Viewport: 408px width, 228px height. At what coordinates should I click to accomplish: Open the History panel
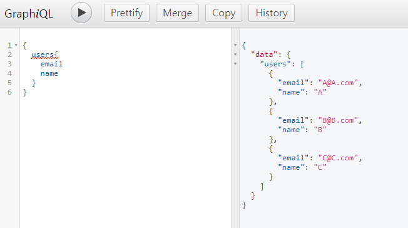coord(272,13)
